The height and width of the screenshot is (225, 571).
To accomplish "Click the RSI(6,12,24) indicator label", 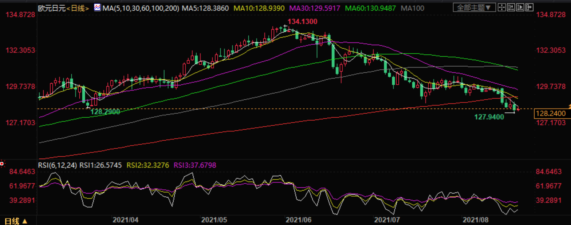I will point(58,165).
